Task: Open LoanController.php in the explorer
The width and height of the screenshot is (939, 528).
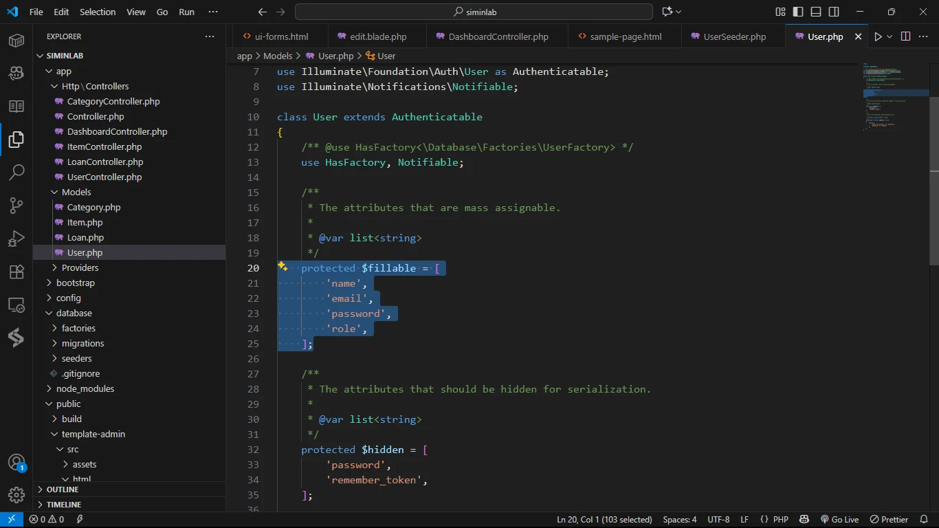Action: click(105, 162)
